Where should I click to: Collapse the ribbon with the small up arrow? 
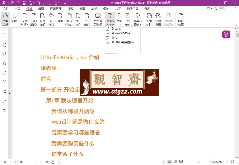coord(236,26)
